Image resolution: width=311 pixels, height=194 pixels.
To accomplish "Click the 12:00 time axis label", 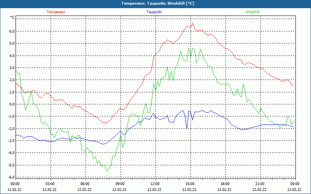I will pyautogui.click(x=155, y=184).
